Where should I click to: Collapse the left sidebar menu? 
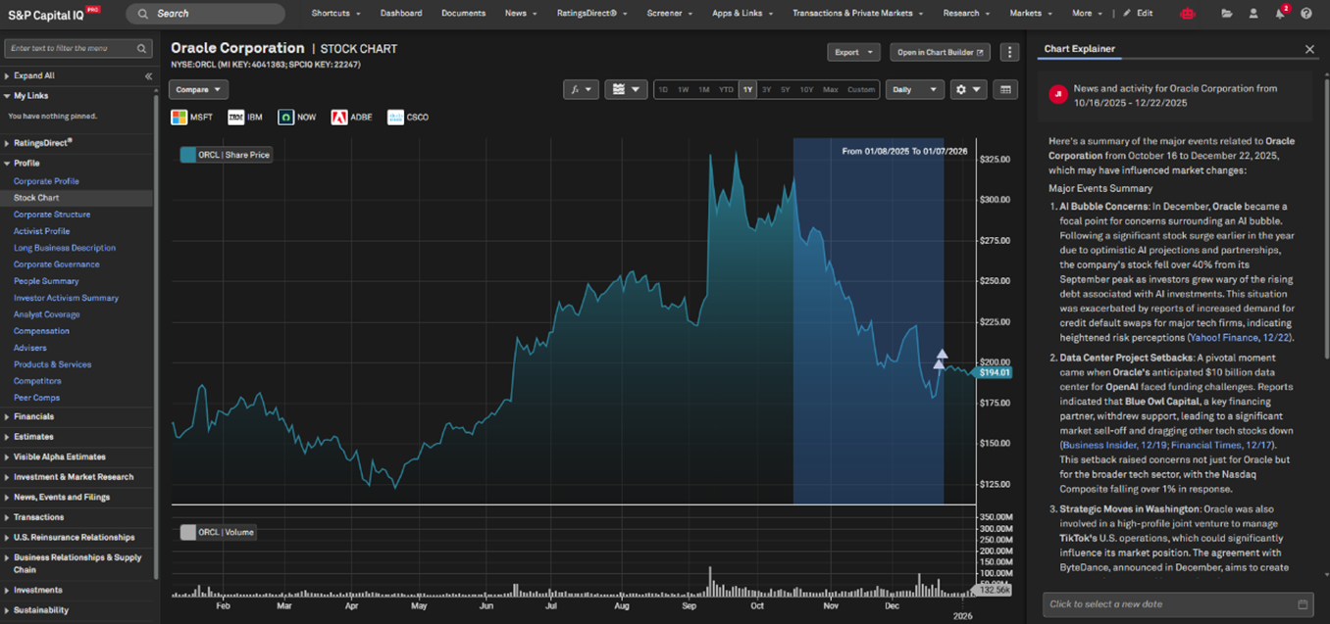(148, 75)
